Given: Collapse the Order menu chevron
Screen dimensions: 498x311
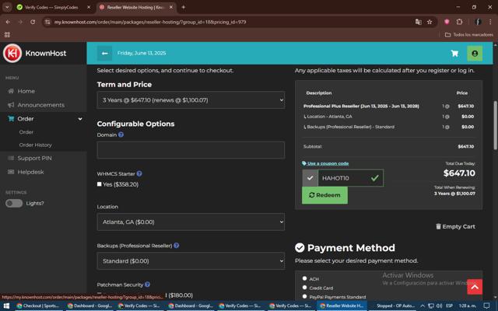Looking at the screenshot, I should (x=80, y=119).
